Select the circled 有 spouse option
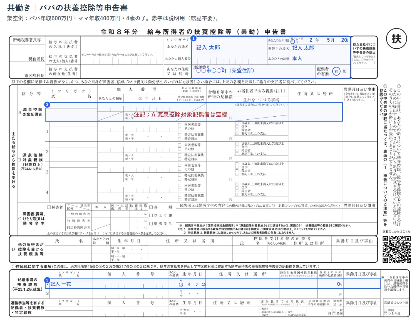 point(336,71)
